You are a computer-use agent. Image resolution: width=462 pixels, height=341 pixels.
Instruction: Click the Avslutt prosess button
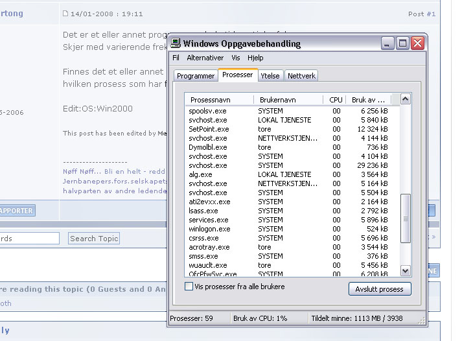coord(380,289)
